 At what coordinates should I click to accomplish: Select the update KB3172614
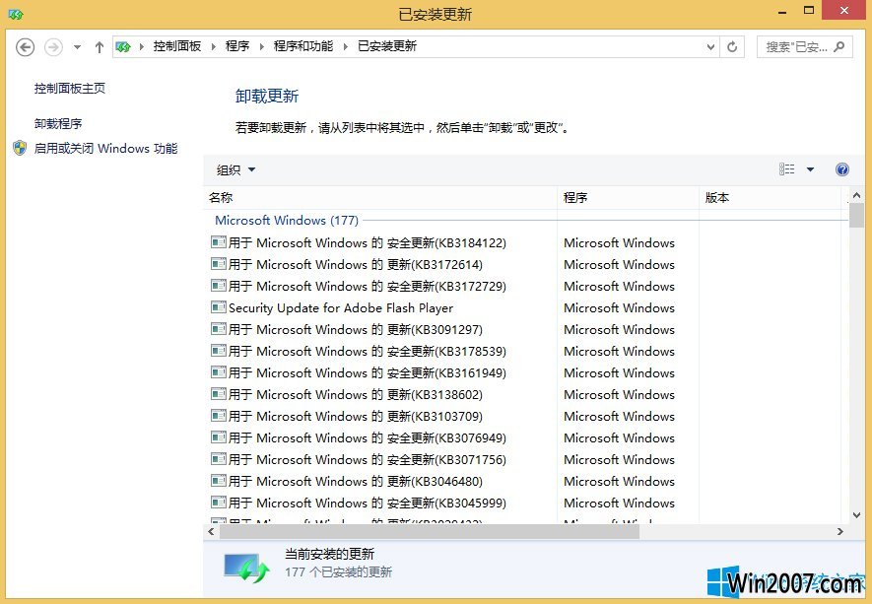click(347, 265)
